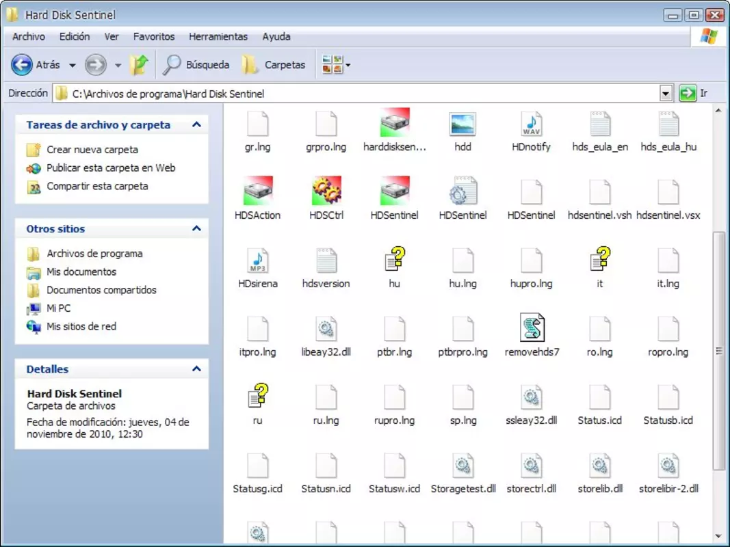Go to Archivos de programa
The image size is (730, 547).
pos(94,253)
